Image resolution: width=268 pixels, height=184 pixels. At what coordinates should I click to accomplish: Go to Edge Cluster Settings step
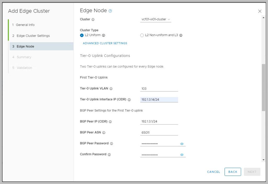33,36
